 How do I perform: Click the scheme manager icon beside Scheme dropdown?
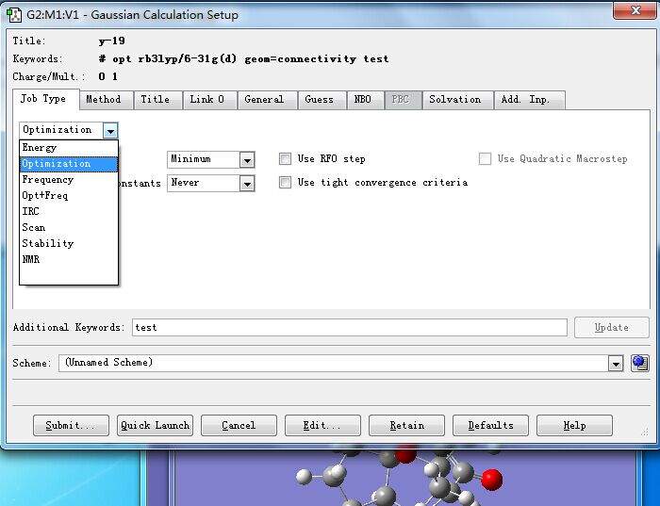pyautogui.click(x=639, y=363)
